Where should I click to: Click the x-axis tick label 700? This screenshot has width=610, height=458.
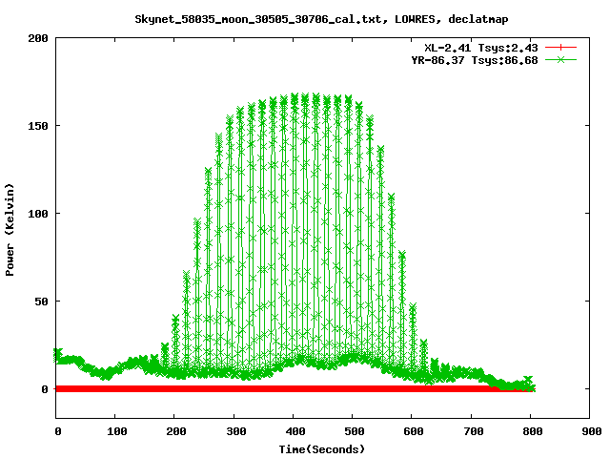474,431
